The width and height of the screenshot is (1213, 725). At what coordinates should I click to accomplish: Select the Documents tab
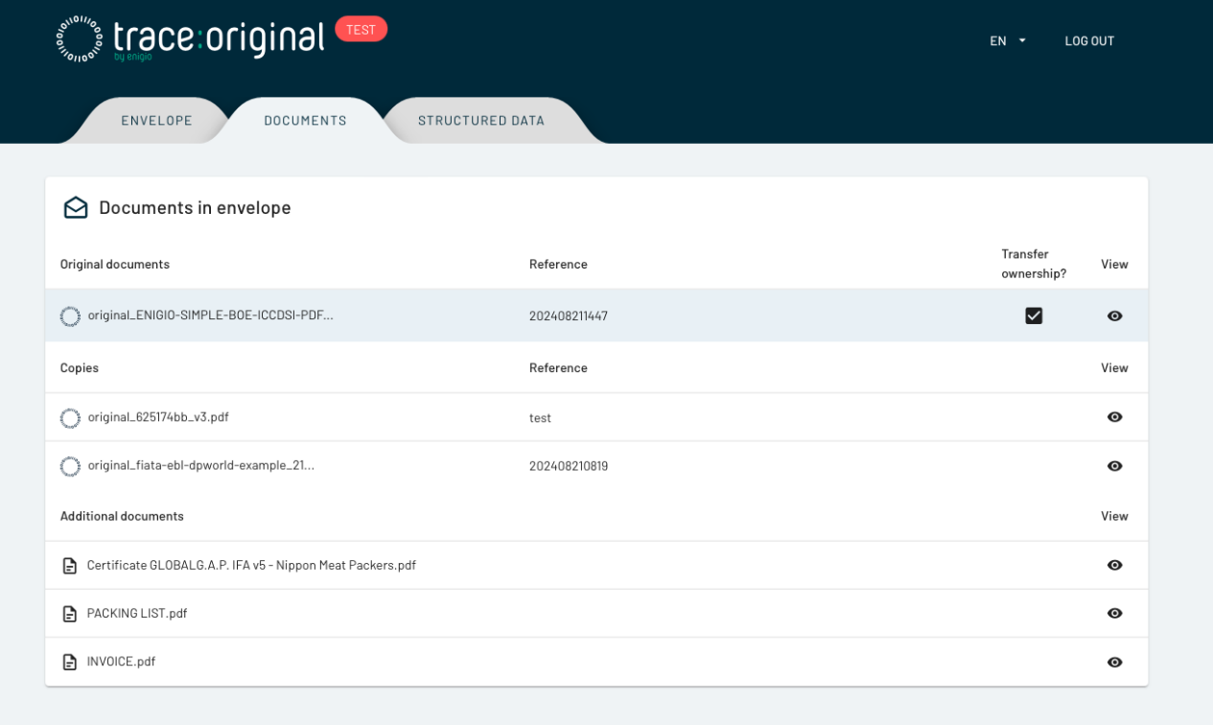(x=305, y=121)
